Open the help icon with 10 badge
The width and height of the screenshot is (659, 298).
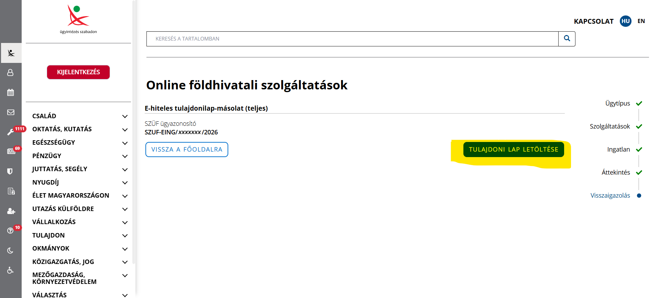coord(11,231)
